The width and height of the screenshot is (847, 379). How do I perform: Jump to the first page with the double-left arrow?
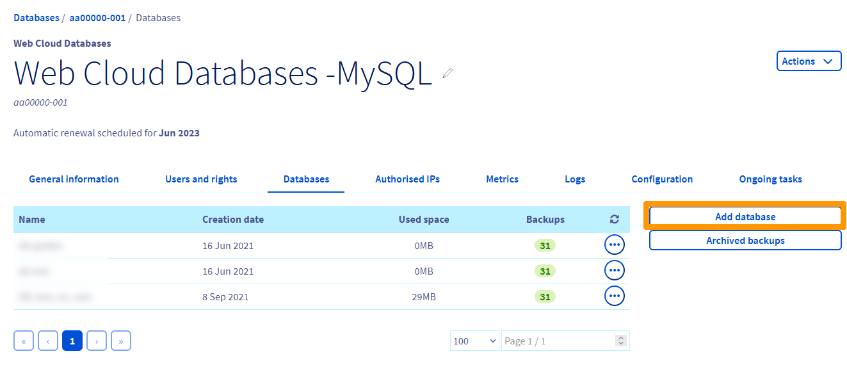tap(24, 341)
